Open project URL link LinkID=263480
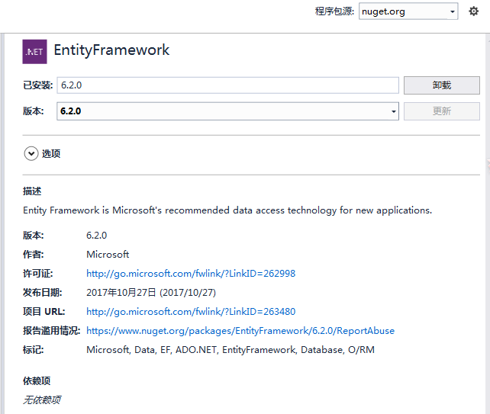 pyautogui.click(x=191, y=312)
